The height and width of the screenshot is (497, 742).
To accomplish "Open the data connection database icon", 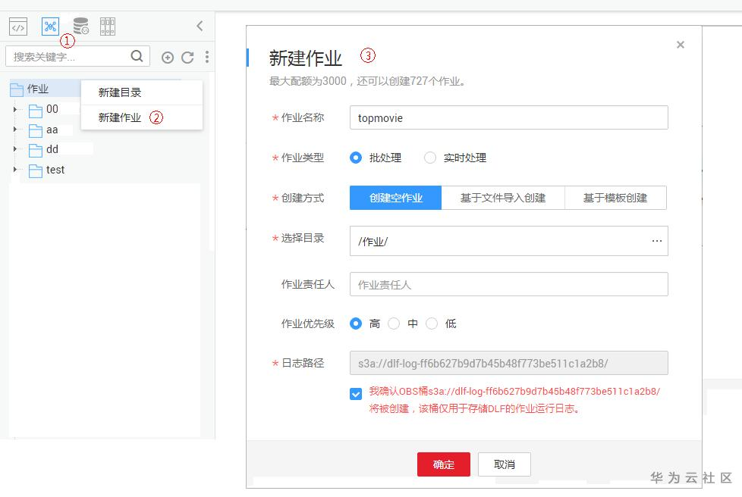I will (x=81, y=26).
